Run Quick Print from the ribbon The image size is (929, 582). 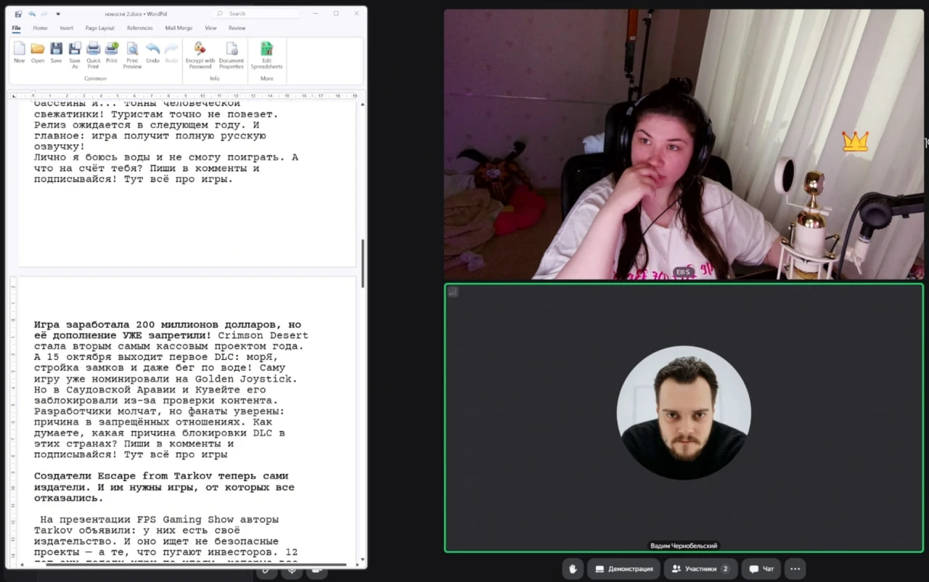click(94, 55)
